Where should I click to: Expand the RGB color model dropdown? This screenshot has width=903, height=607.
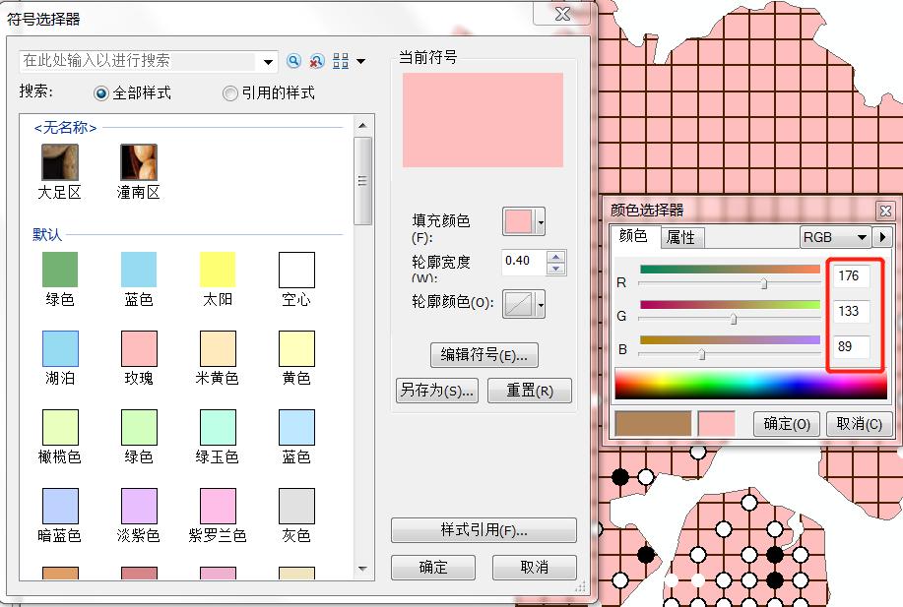863,237
